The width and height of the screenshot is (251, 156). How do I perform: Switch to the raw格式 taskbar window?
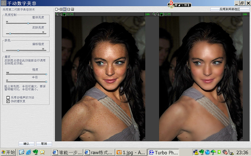99,152
